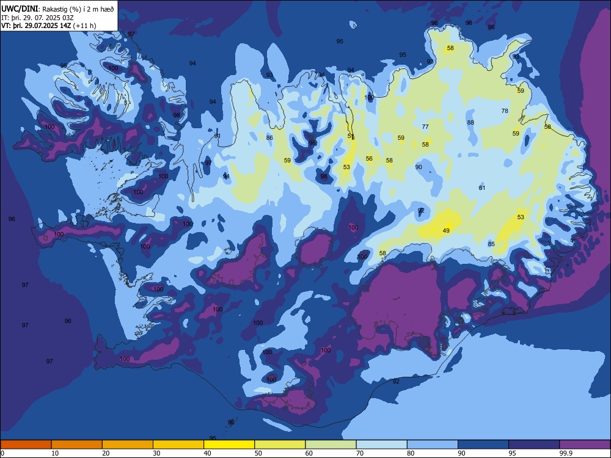The height and width of the screenshot is (458, 611).
Task: Select the 30–40 amber legend swatch
Action: (178, 445)
